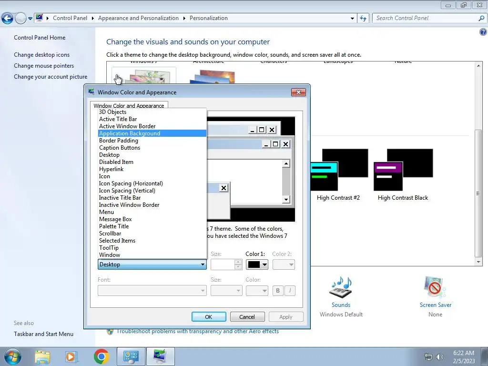This screenshot has width=488, height=366.
Task: Choose Inactive Window Border entry
Action: (x=152, y=205)
